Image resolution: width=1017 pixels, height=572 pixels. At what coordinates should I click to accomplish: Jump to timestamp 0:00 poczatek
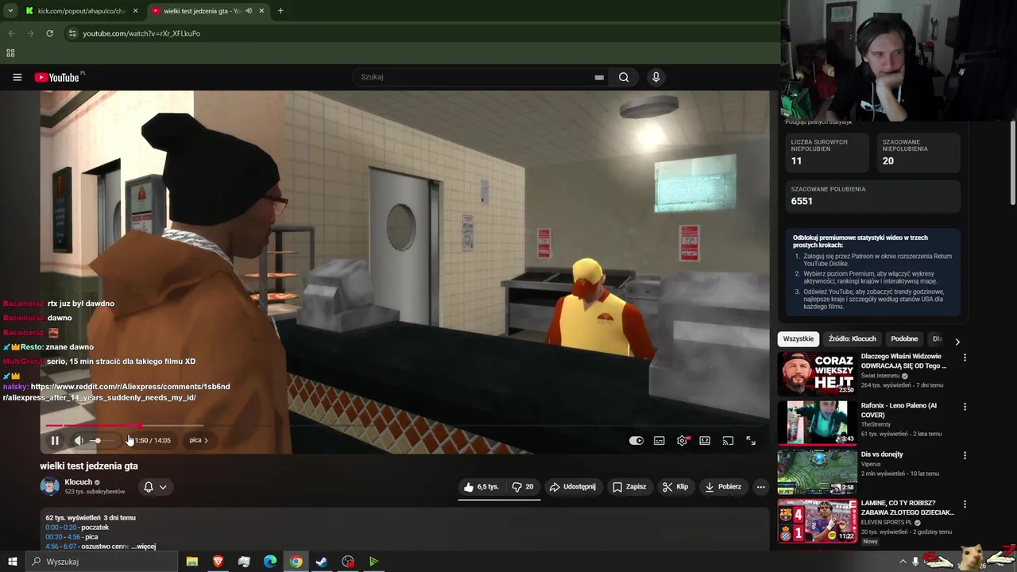coord(52,528)
